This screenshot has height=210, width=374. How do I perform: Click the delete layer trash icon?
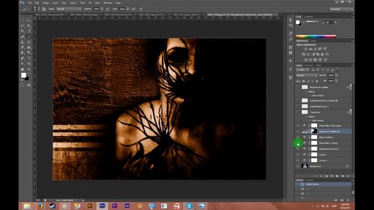(x=348, y=176)
